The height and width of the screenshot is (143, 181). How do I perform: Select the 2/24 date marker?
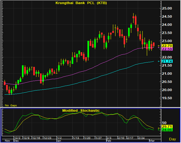[142, 138]
